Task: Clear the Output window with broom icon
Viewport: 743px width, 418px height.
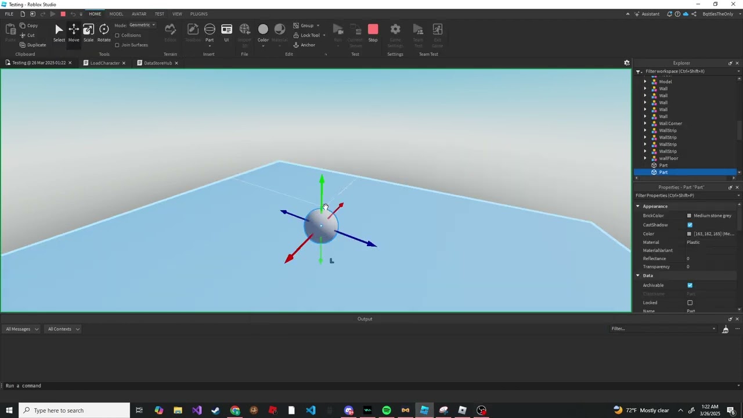Action: pos(725,329)
